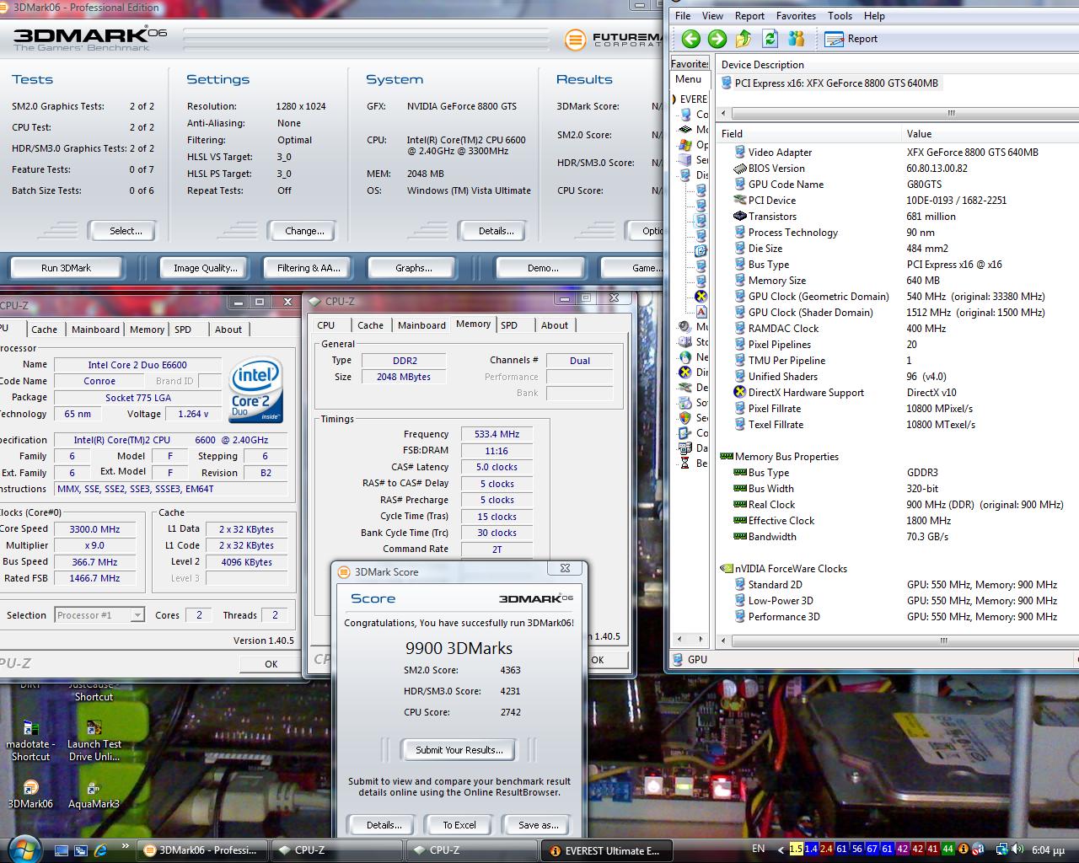Open Mainboard tab in left CPU-Z window
The image size is (1079, 863).
94,330
